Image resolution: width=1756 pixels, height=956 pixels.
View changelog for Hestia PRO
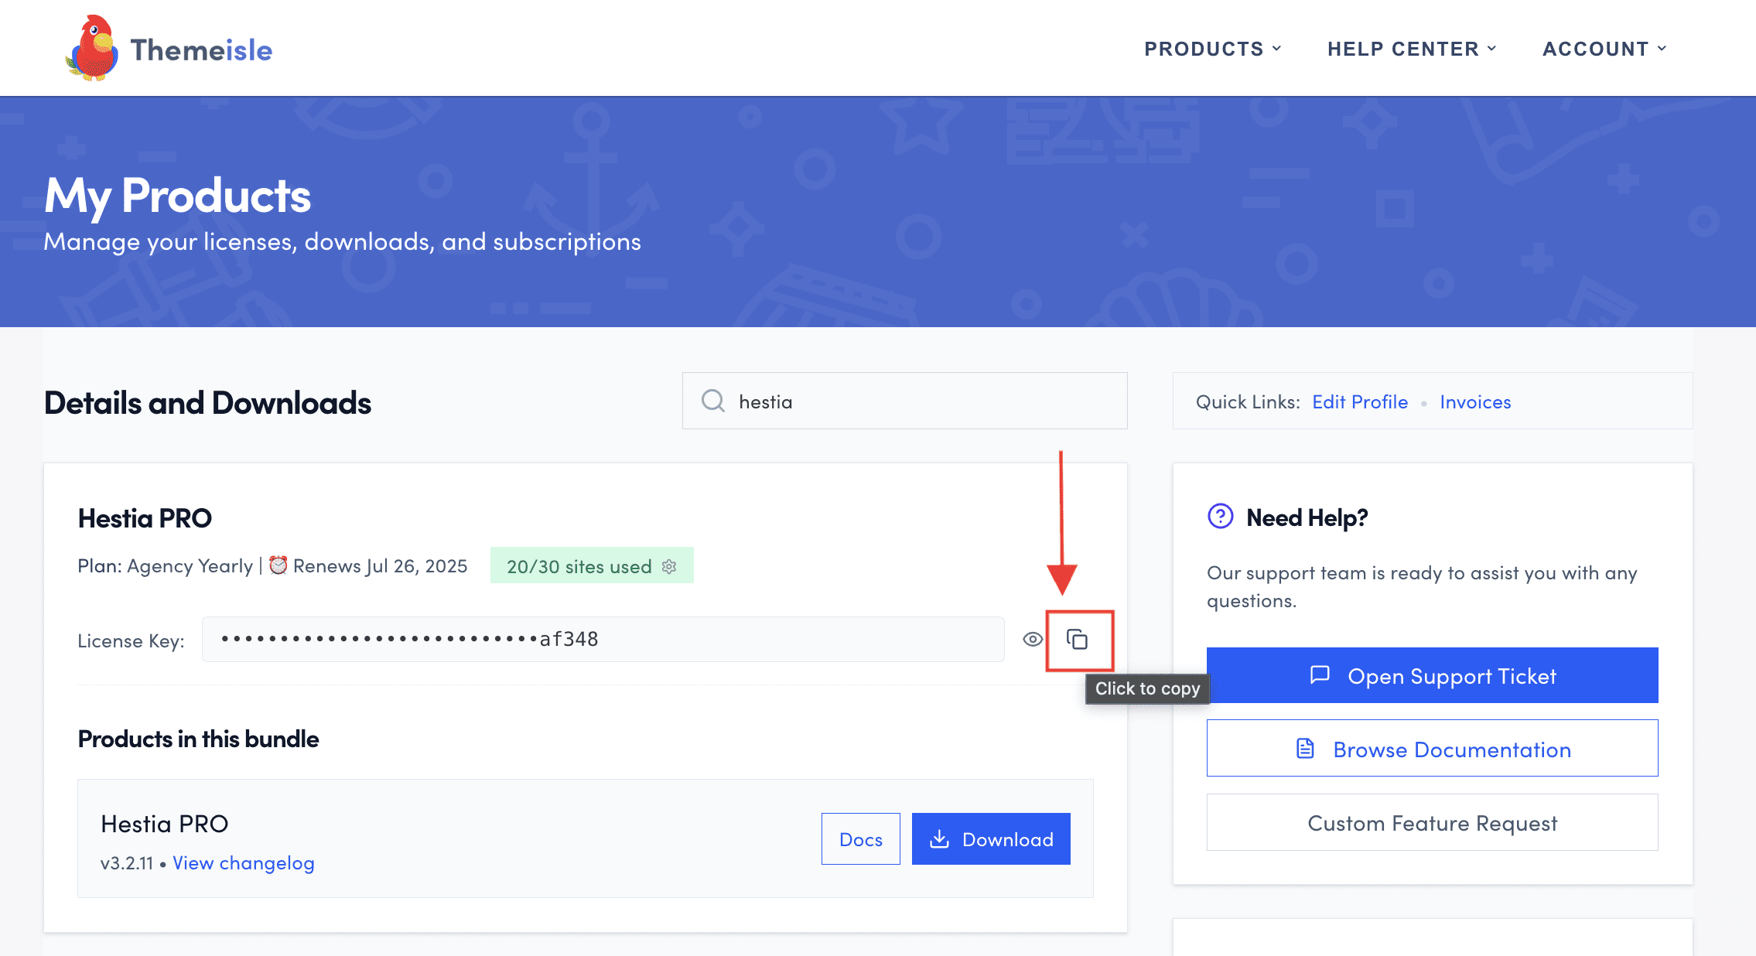pyautogui.click(x=243, y=863)
